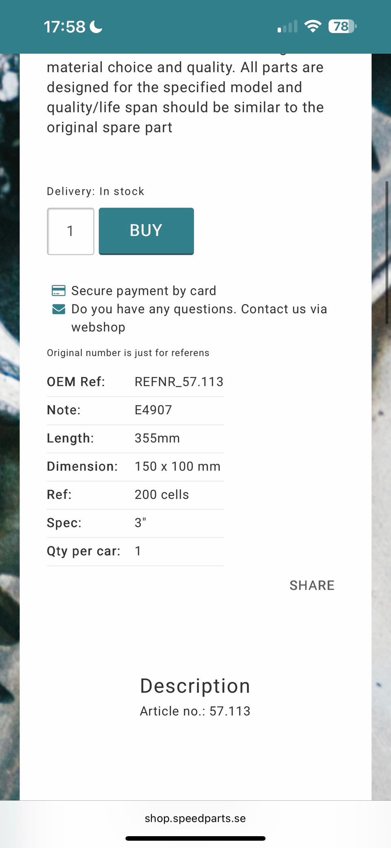391x848 pixels.
Task: Click the SHARE button
Action: coord(312,585)
